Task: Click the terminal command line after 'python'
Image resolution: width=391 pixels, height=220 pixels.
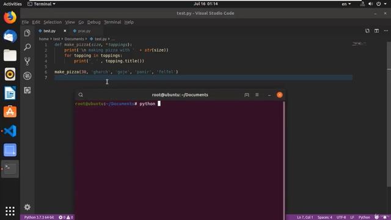Action: (x=159, y=103)
